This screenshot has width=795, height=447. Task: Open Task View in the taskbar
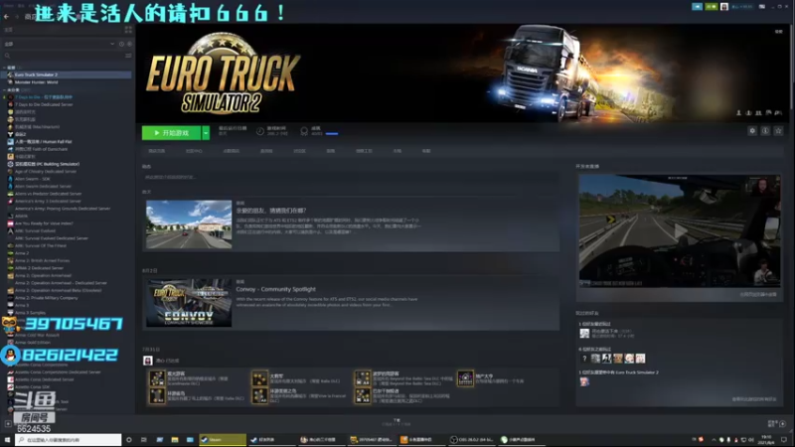[144, 439]
